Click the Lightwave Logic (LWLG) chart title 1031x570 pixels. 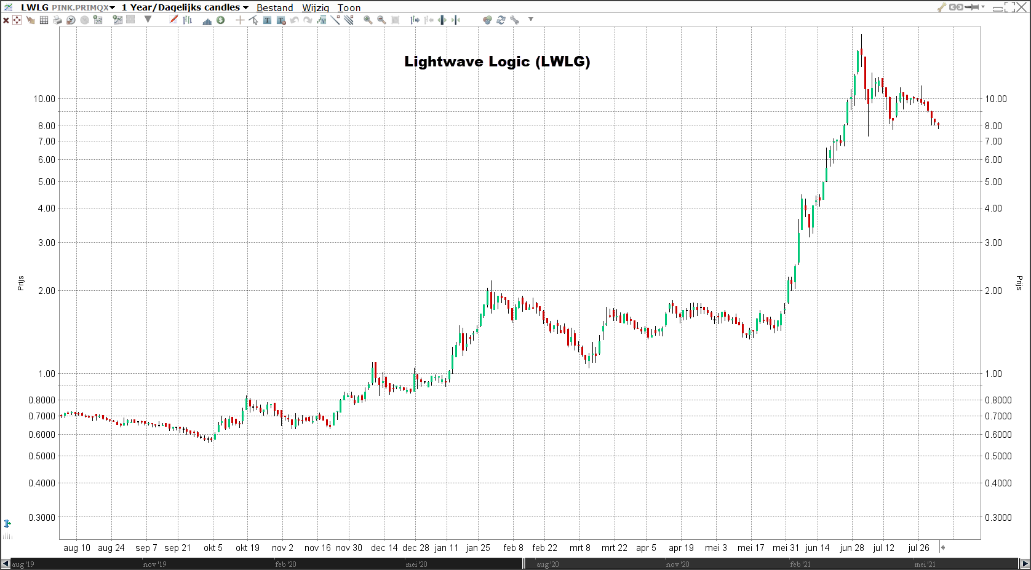tap(497, 61)
